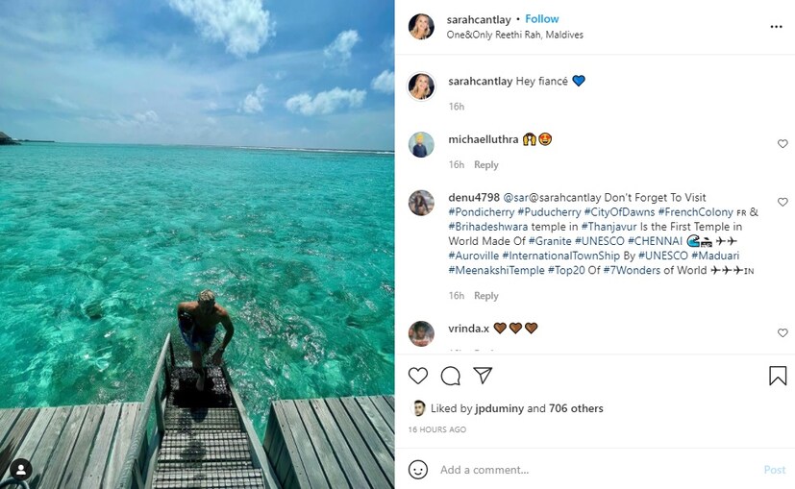Image resolution: width=795 pixels, height=489 pixels.
Task: View the 706 others likes list
Action: pos(576,408)
